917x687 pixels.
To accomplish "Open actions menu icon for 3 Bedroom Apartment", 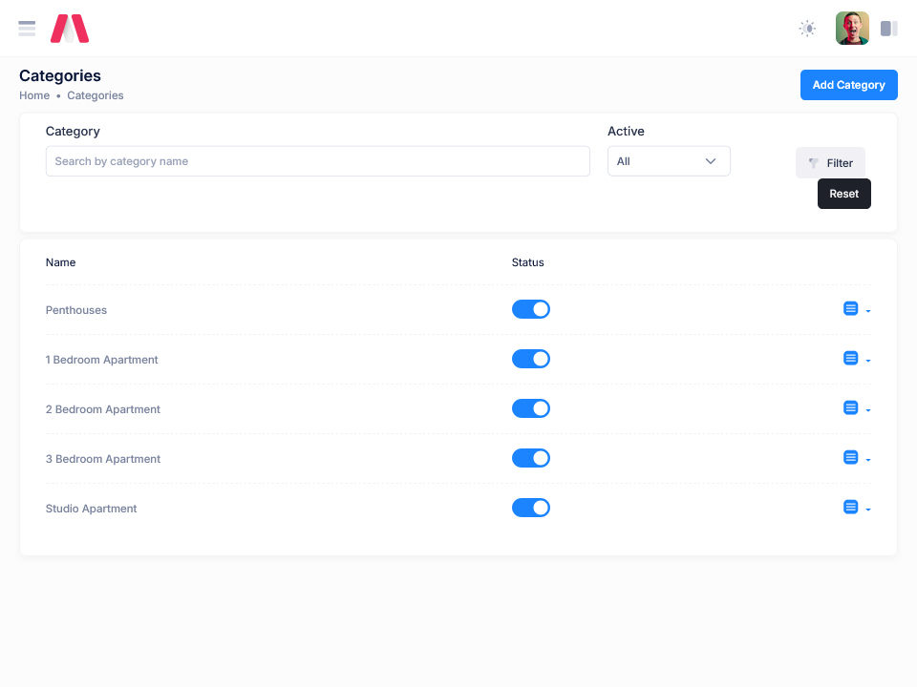I will click(851, 458).
